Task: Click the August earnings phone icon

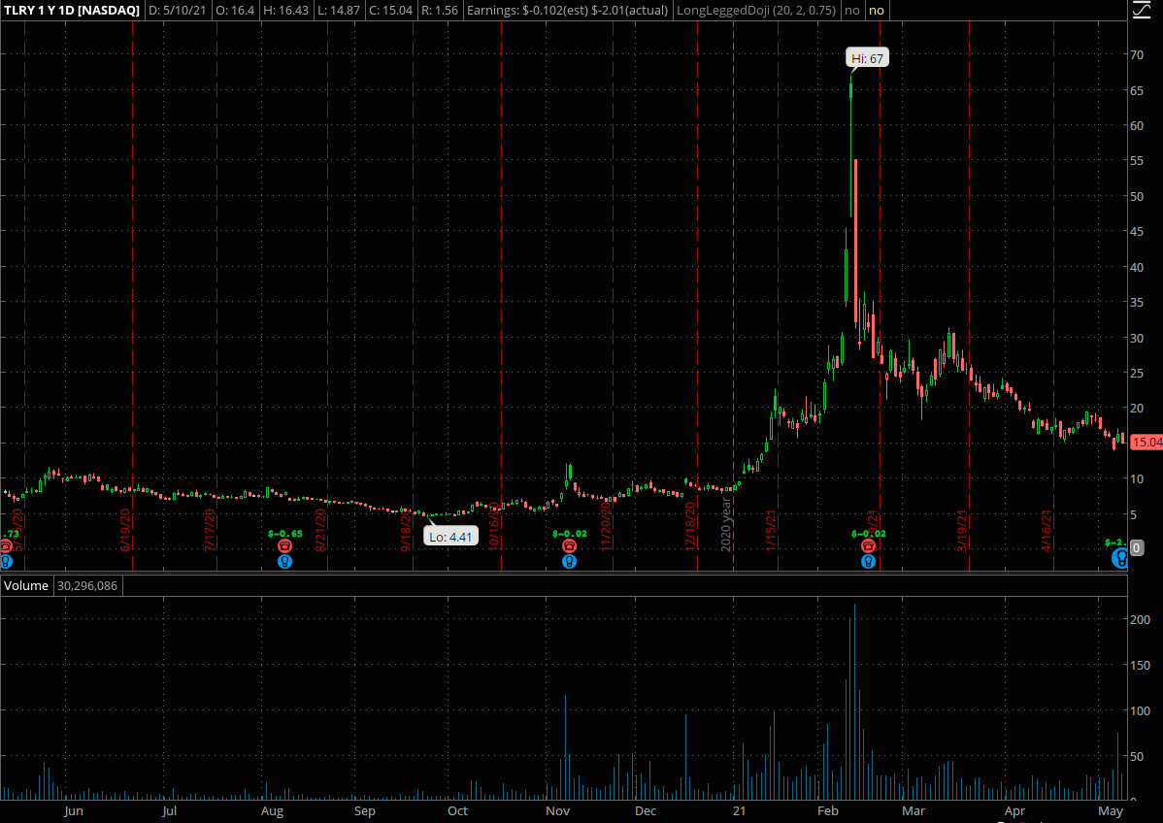Action: (x=285, y=546)
